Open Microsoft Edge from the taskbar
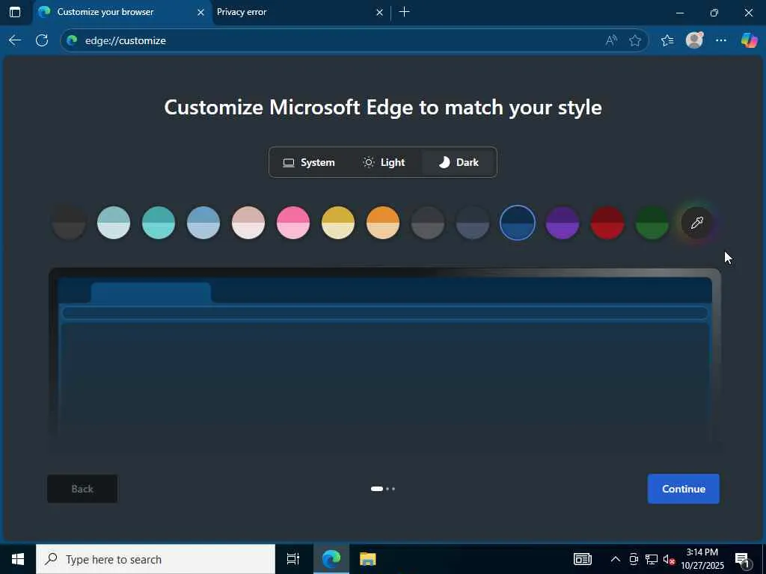766x574 pixels. (x=331, y=559)
